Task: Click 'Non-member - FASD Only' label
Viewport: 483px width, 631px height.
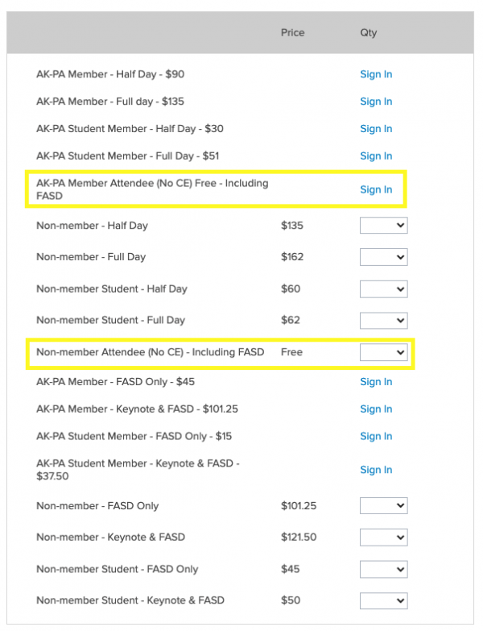Action: tap(97, 506)
